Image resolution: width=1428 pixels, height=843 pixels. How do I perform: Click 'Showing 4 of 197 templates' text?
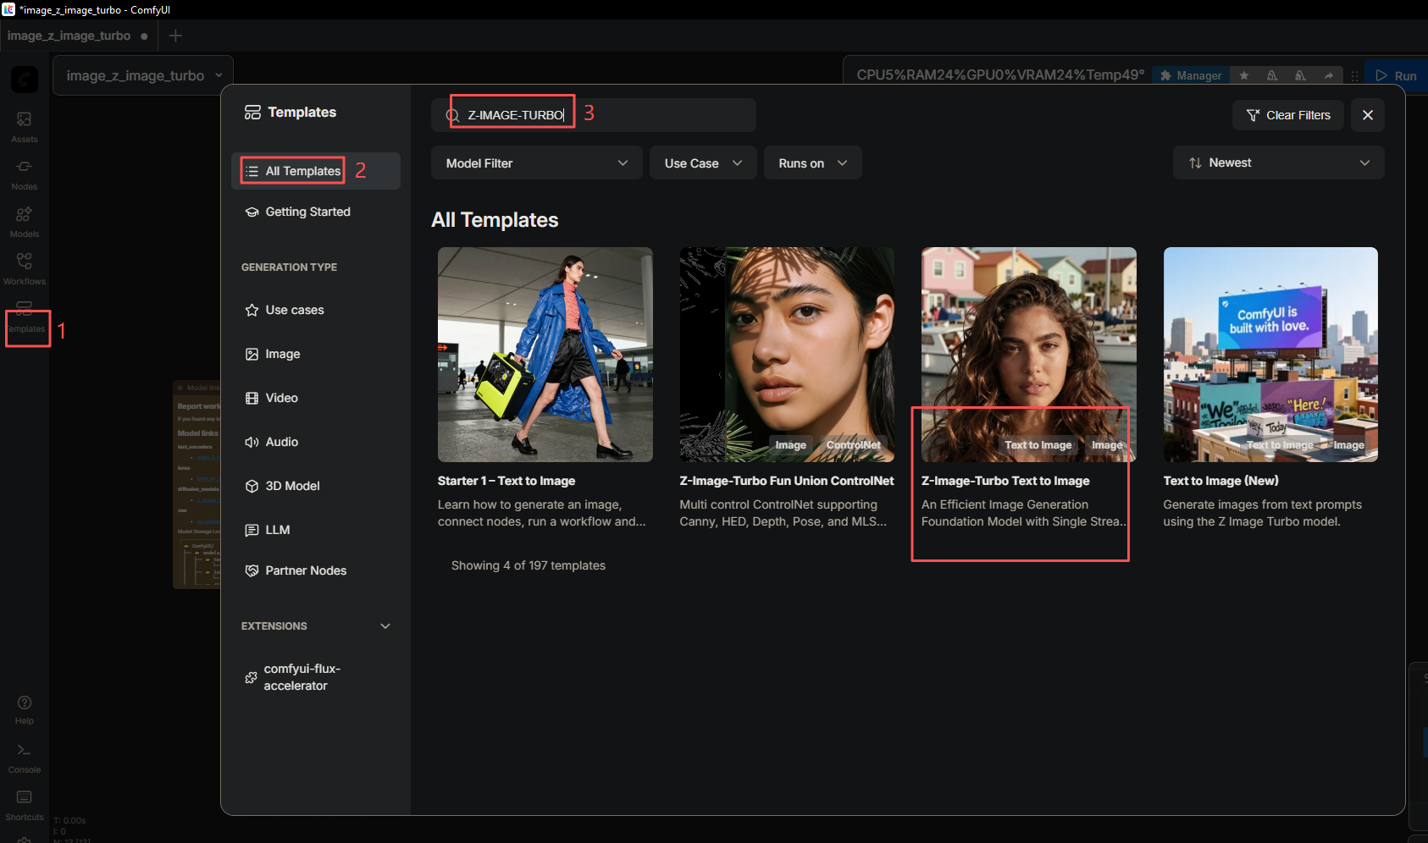click(529, 565)
